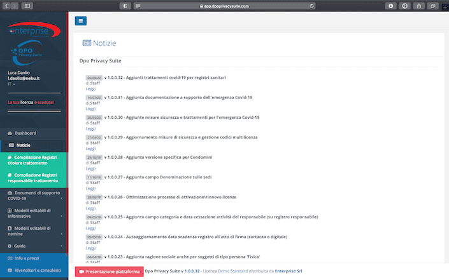The height and width of the screenshot is (280, 449).
Task: Click Leggi link for v 1.0.0.32
Action: [x=90, y=89]
